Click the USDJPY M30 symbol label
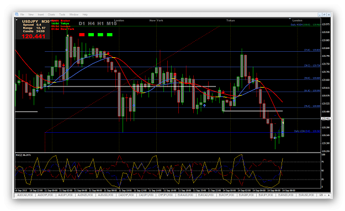 coord(36,21)
